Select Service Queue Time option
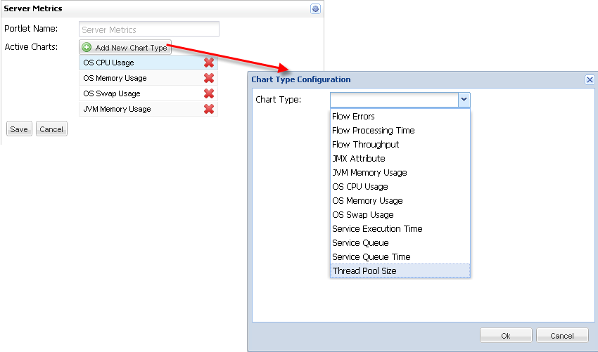The width and height of the screenshot is (598, 352). (x=400, y=257)
